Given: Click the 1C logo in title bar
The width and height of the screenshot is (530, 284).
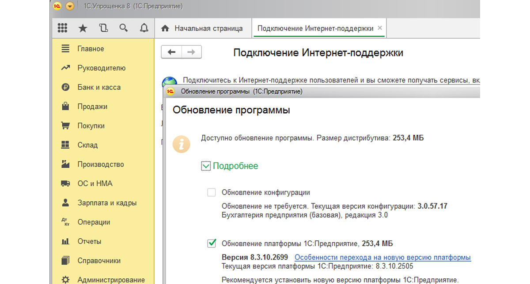Looking at the screenshot, I should (x=57, y=6).
